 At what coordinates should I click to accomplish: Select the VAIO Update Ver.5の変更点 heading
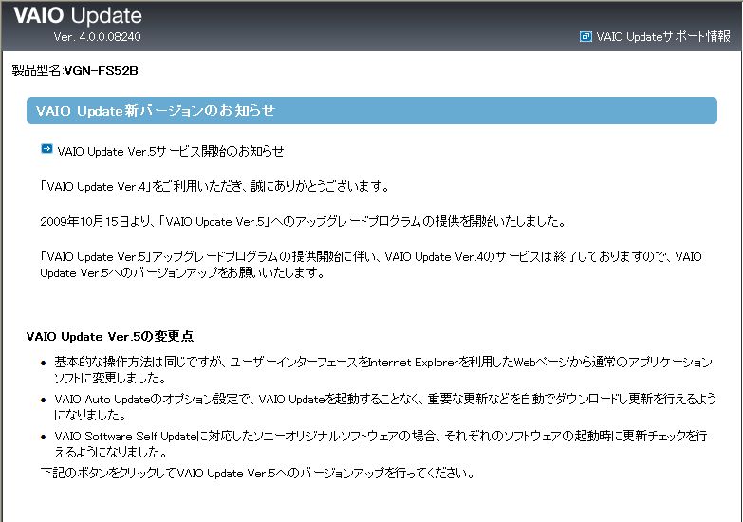click(x=110, y=336)
